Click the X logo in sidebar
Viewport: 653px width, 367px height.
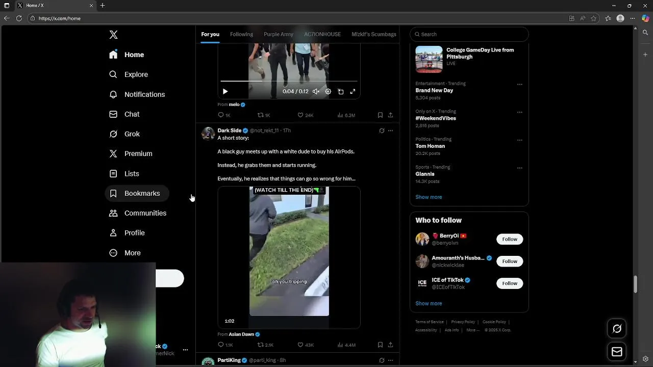(x=113, y=35)
